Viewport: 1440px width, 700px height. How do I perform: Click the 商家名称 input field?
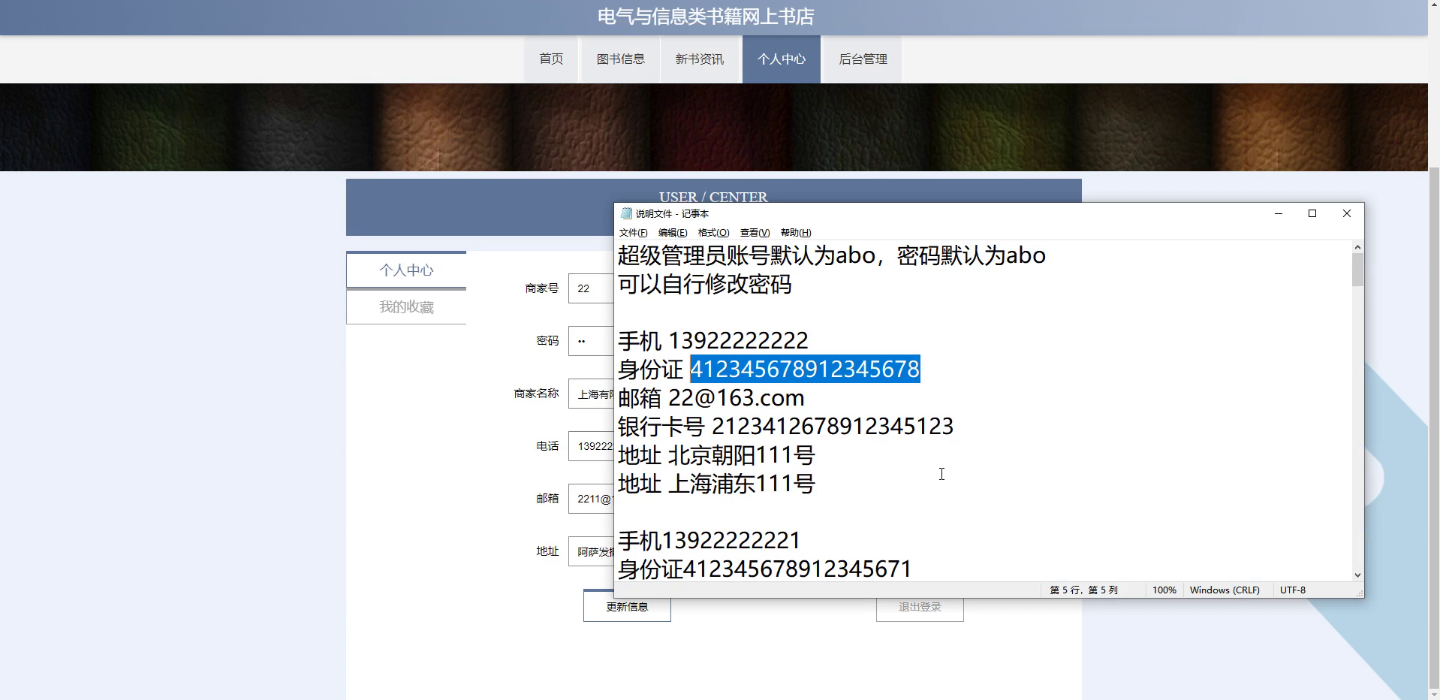[x=591, y=394]
